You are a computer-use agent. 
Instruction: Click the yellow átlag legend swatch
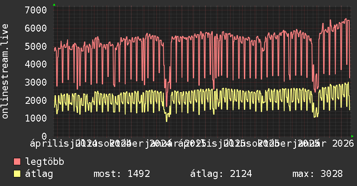17,174
